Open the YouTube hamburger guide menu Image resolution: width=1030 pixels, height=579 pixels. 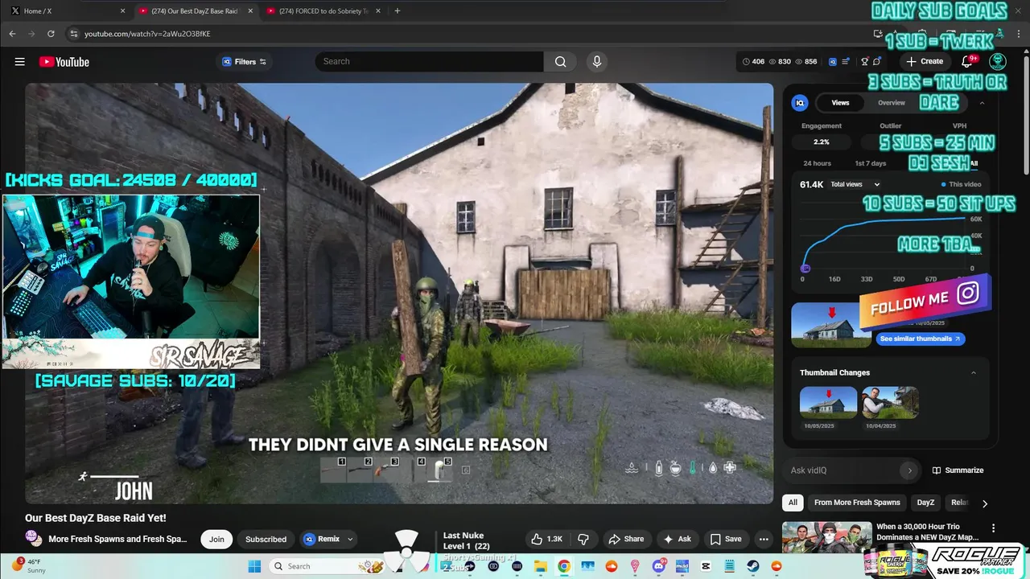tap(20, 62)
